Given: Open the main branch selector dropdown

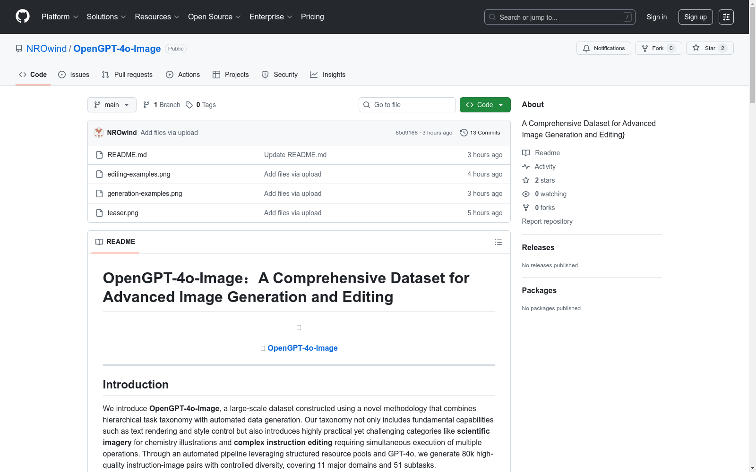Looking at the screenshot, I should click(x=112, y=105).
